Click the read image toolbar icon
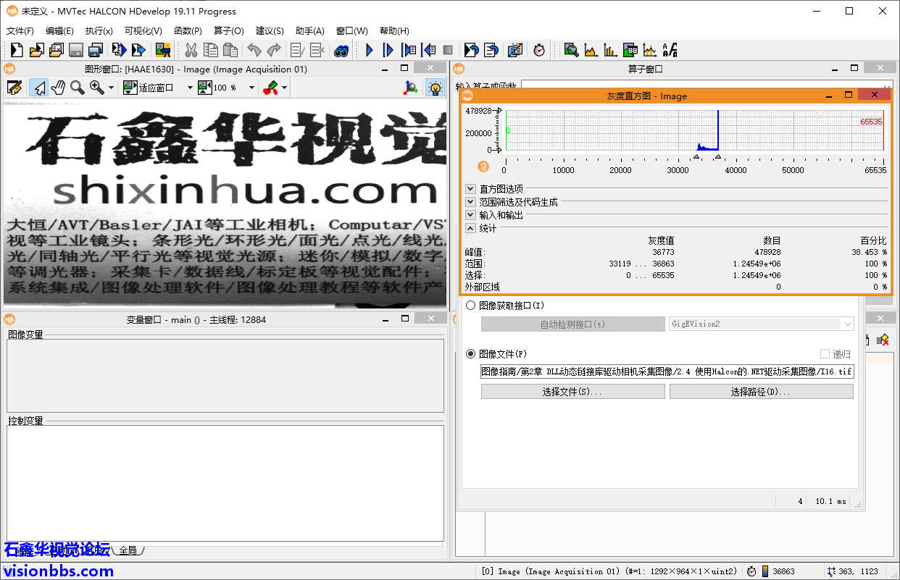Screen dimensions: 900x580 pos(163,50)
